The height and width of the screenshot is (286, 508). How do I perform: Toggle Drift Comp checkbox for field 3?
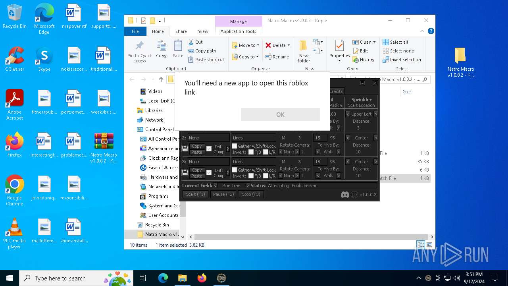click(x=209, y=173)
